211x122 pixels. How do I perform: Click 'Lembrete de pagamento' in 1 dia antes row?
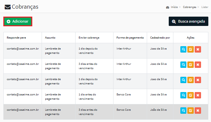(53, 97)
